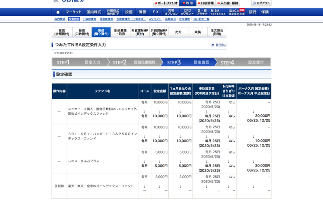Screen dimensions: 323x202
Task: Click the window icon beside 買付余力
Action: (213, 45)
